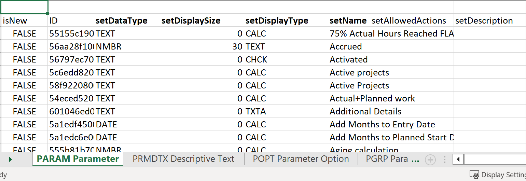Select the Additional Details cell
The image size is (526, 181).
[x=365, y=112]
